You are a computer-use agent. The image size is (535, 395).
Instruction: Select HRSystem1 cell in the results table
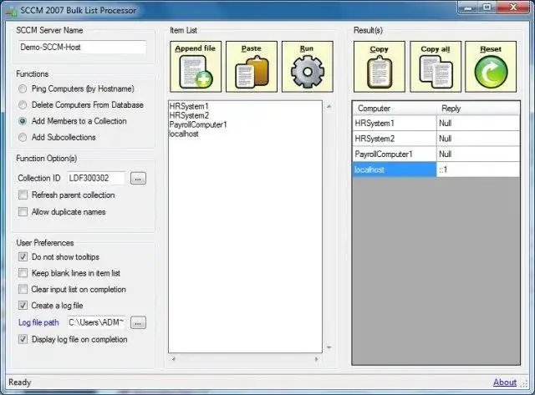pos(395,123)
